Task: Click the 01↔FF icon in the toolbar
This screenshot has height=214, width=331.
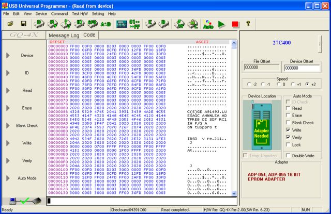Action: 134,24
